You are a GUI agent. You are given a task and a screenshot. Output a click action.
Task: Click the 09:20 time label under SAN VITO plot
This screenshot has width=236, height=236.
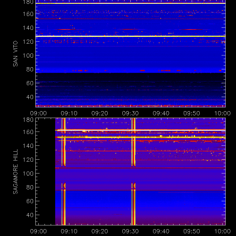coord(100,113)
